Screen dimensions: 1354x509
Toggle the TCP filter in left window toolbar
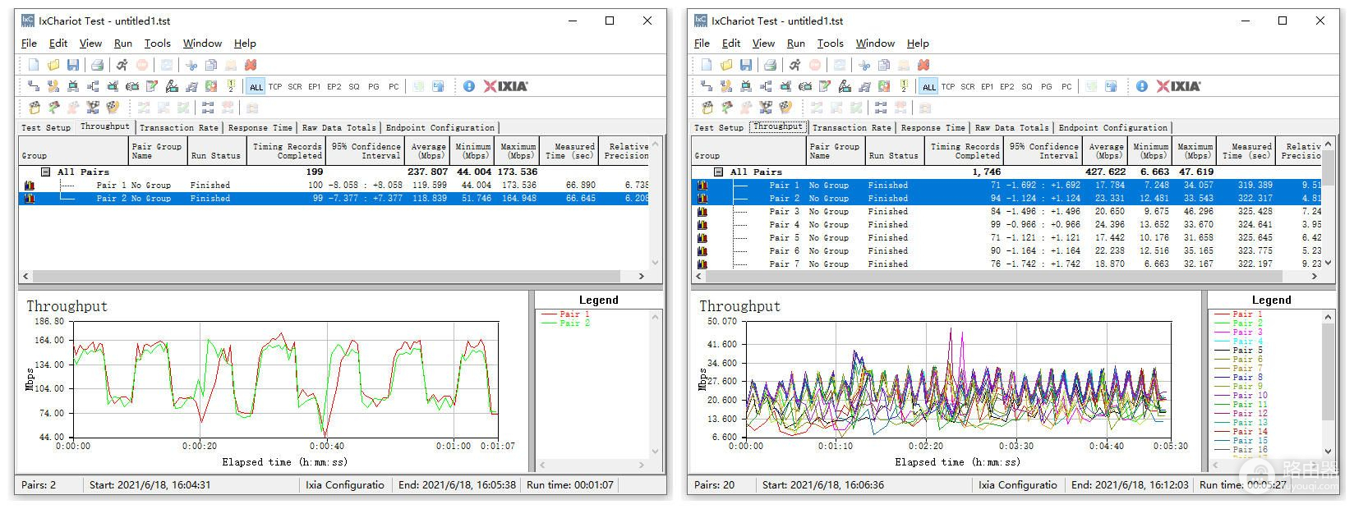(275, 86)
